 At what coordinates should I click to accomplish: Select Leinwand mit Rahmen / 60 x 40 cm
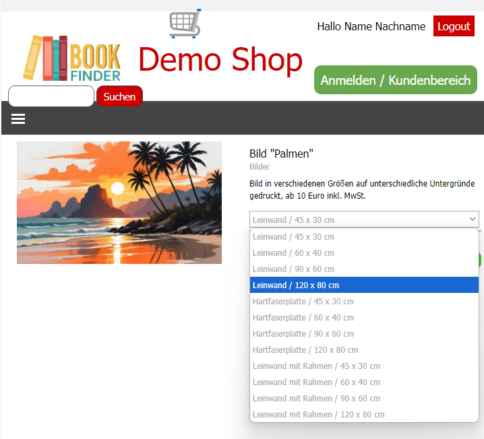[x=364, y=382]
